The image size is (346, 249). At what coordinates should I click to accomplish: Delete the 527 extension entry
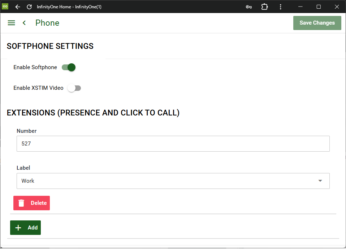[31, 203]
